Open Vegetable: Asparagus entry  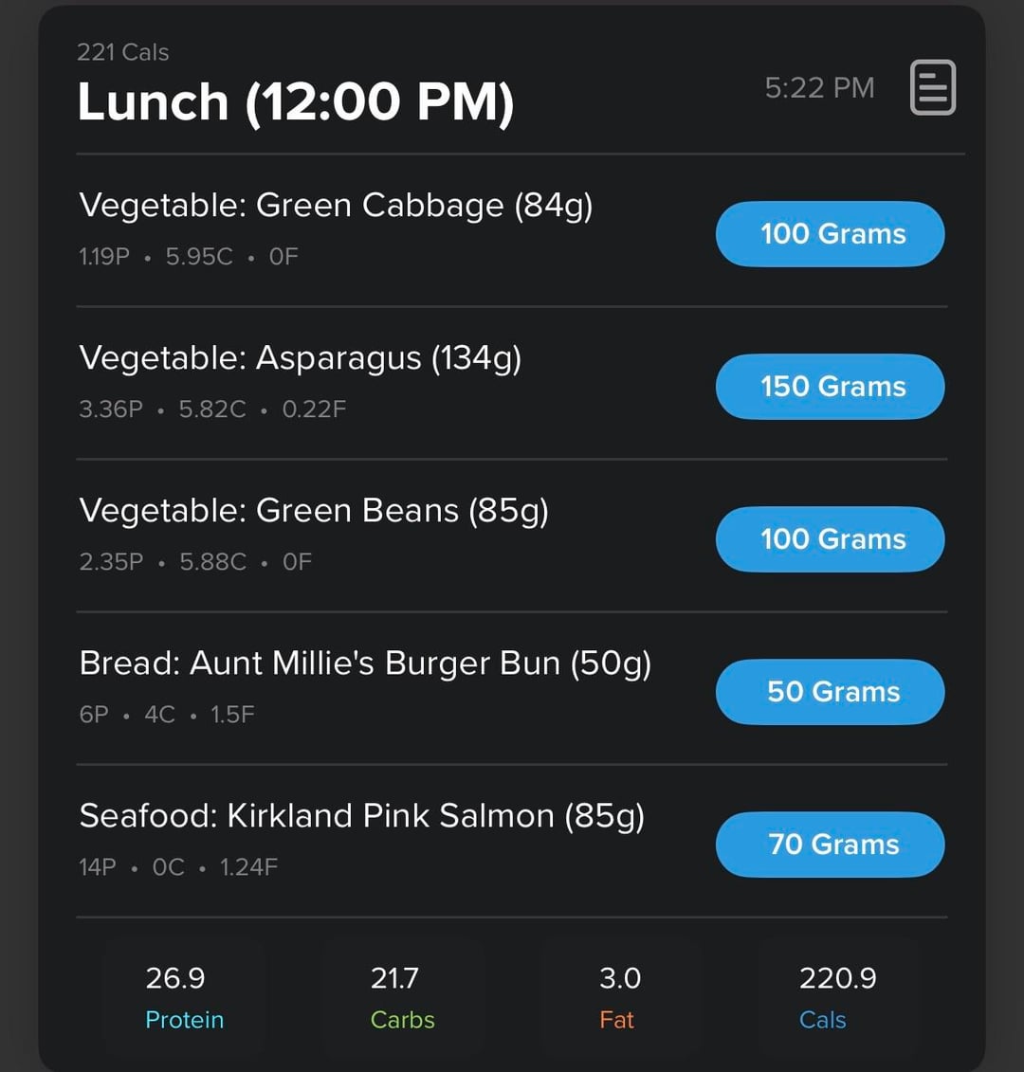(300, 358)
